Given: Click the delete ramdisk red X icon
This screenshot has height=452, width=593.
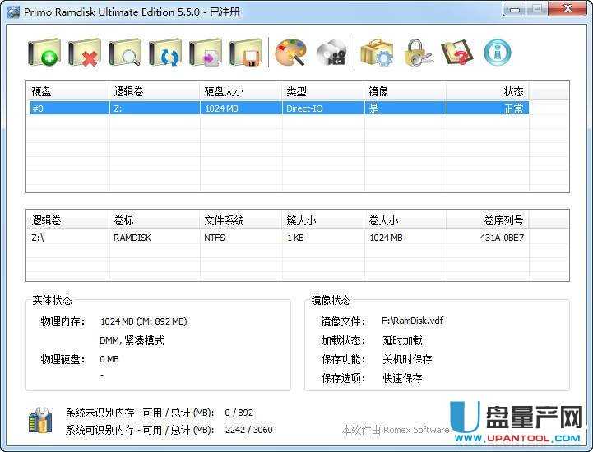Looking at the screenshot, I should (85, 53).
